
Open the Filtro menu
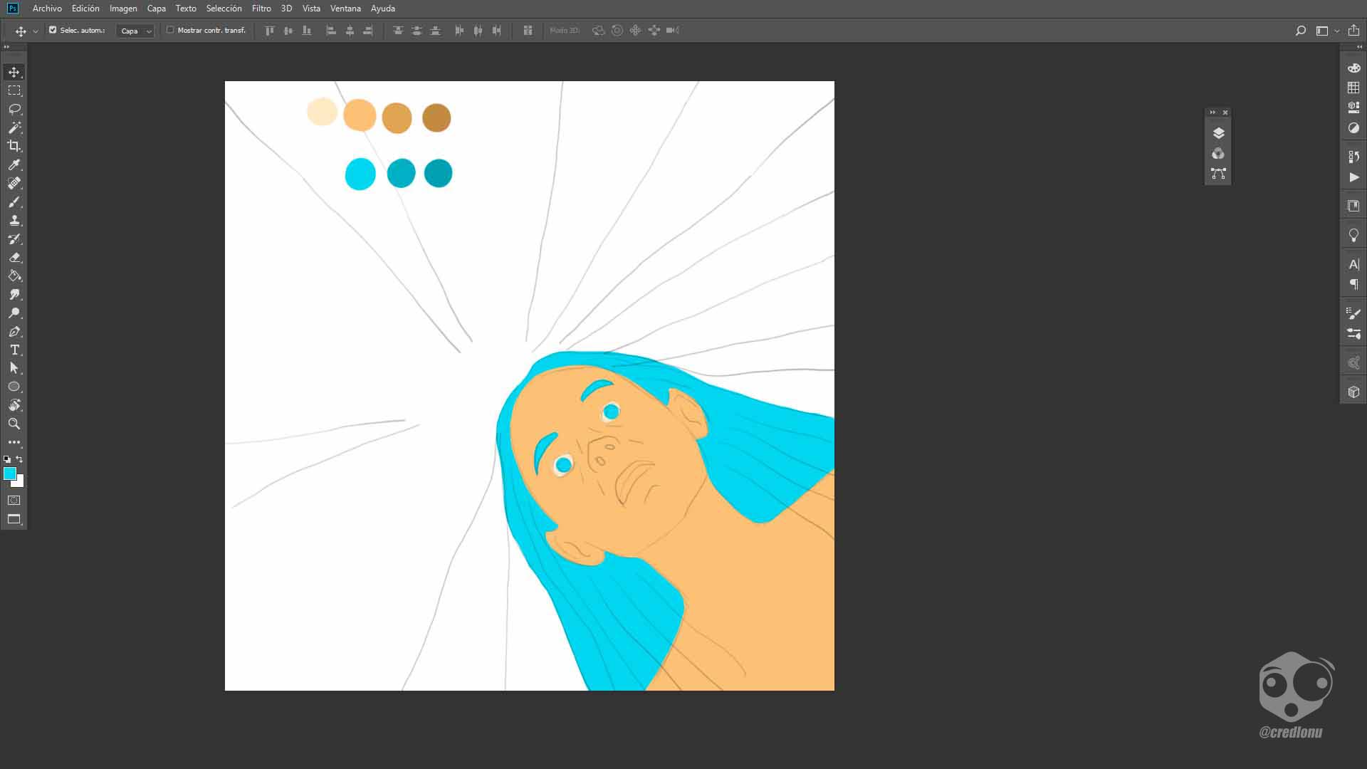click(261, 9)
